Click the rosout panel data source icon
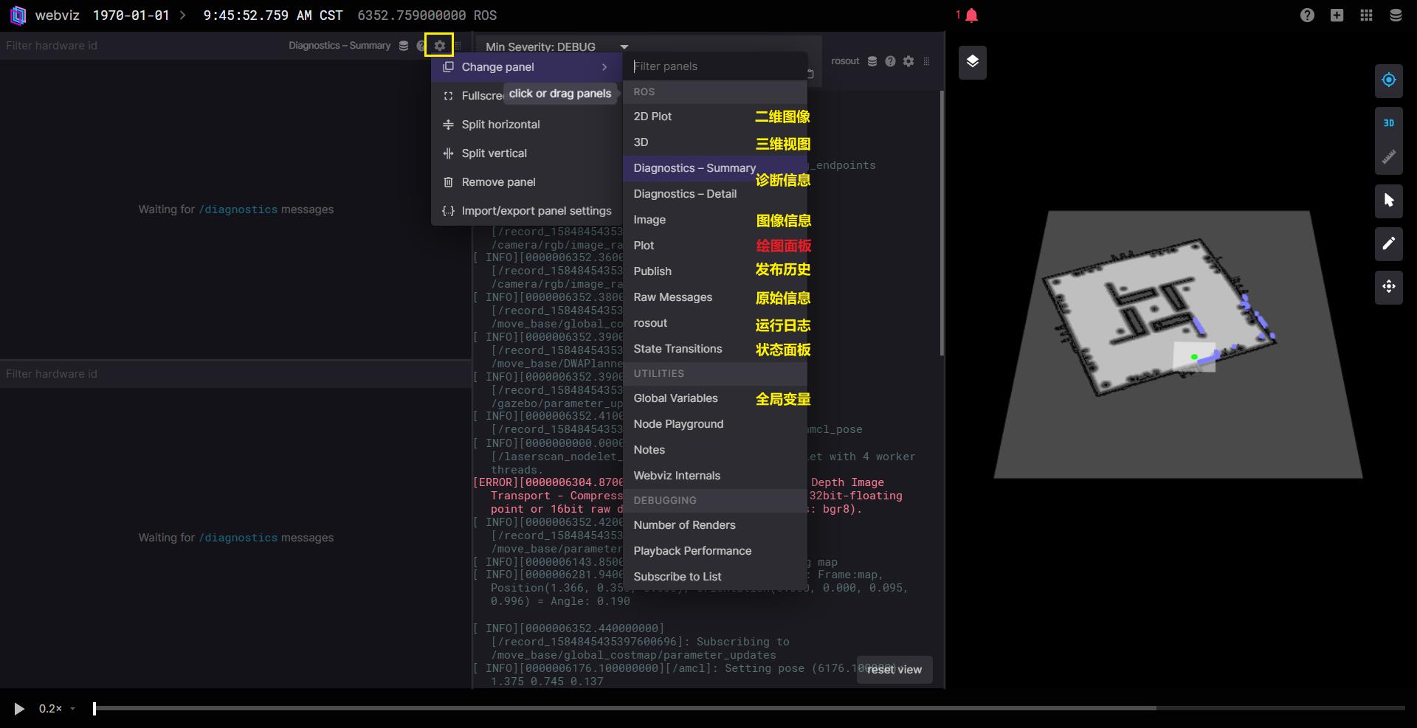Screen dimensions: 1417x728 pos(872,61)
